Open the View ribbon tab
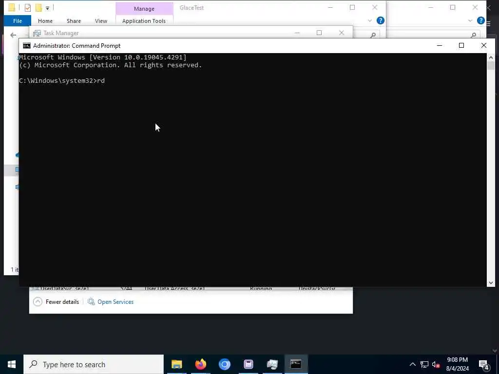 [x=101, y=21]
